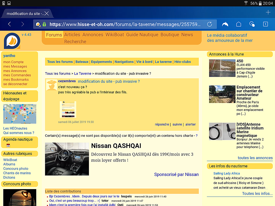Open the Recherche menu item
275x206 pixels.
tap(75, 42)
